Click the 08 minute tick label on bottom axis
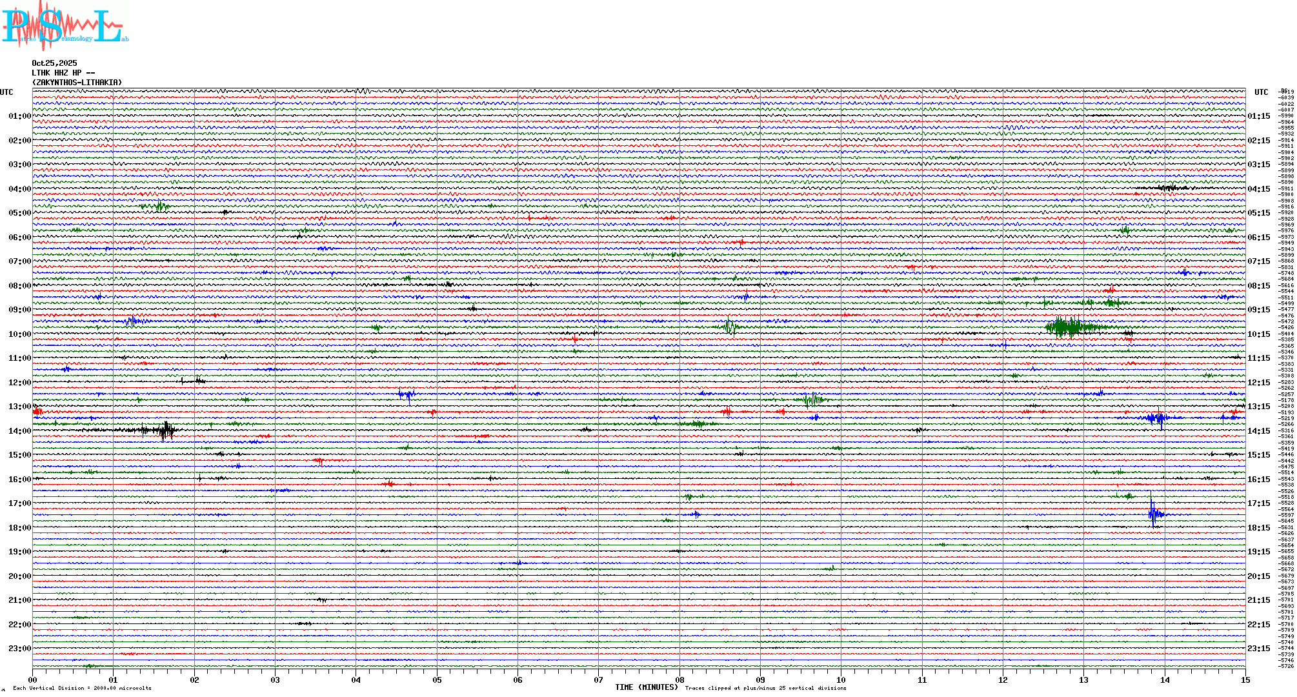1297x697 pixels. [679, 680]
